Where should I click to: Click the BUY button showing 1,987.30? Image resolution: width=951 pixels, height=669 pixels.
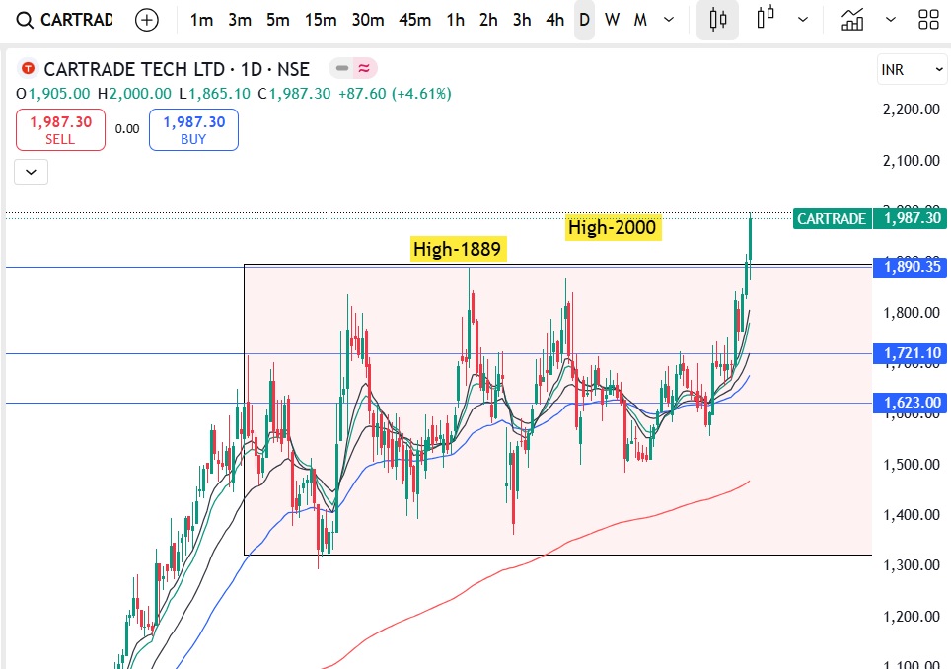(193, 129)
